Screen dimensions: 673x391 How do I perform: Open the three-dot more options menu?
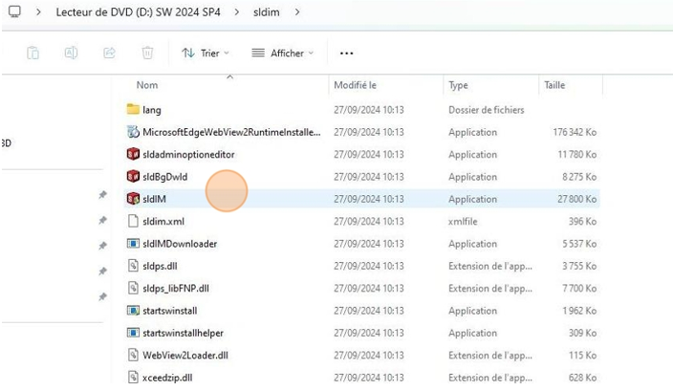[346, 54]
